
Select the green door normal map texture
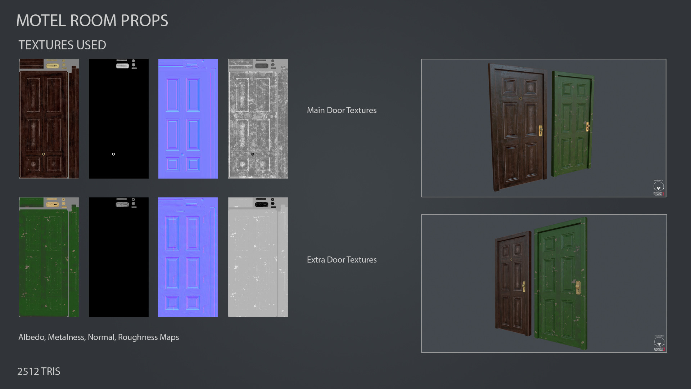click(x=188, y=257)
